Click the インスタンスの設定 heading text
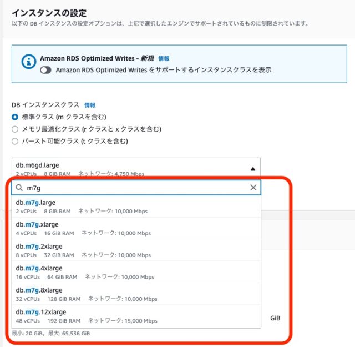 pyautogui.click(x=49, y=13)
